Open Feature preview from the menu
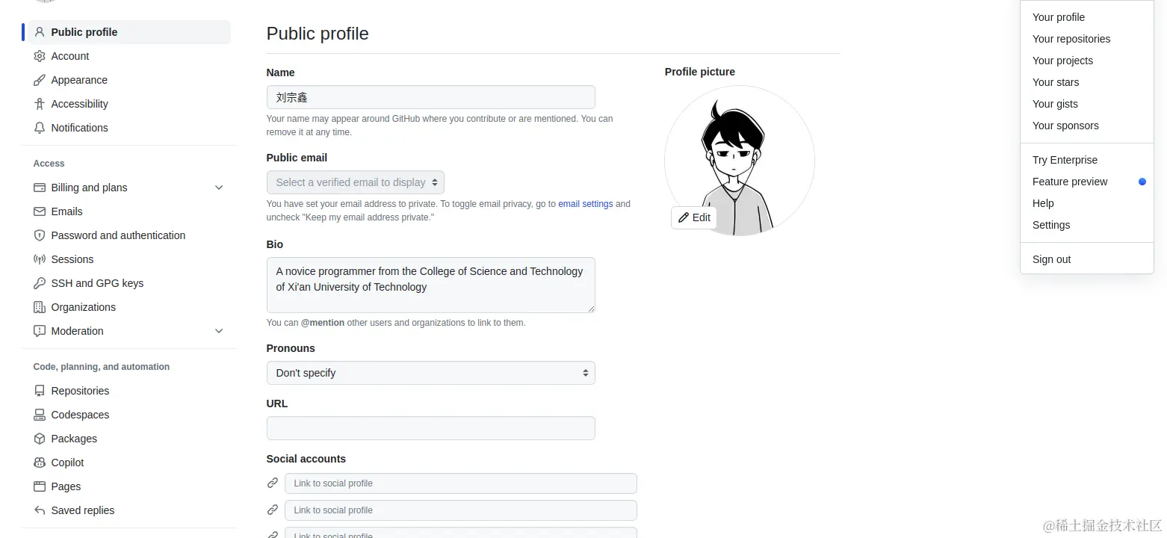Image resolution: width=1167 pixels, height=538 pixels. [1070, 182]
